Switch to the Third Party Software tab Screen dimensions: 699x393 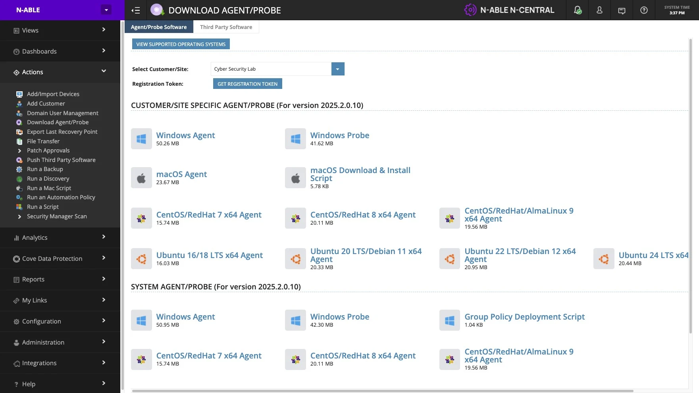pyautogui.click(x=226, y=27)
